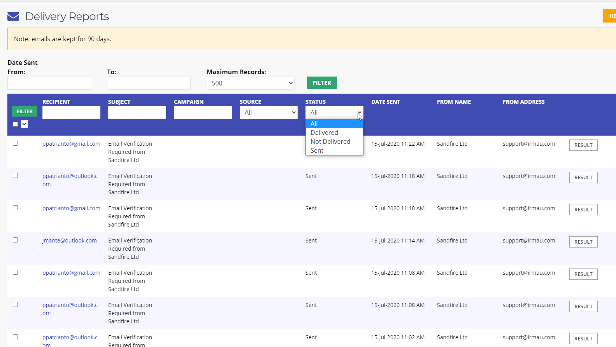This screenshot has width=616, height=347.
Task: Choose Not Delivered in the Status list
Action: pos(334,141)
